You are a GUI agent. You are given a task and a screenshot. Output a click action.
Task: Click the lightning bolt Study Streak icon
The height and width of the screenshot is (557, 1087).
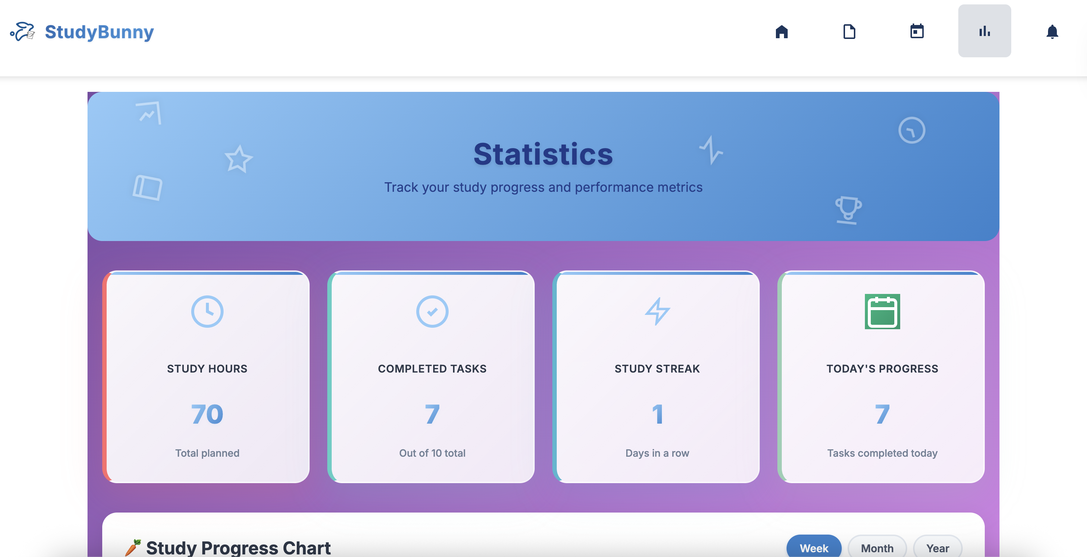[657, 311]
